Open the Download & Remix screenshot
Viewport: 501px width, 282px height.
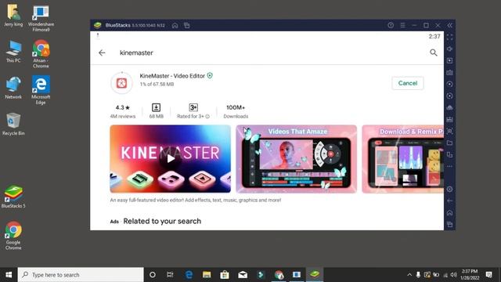[402, 159]
